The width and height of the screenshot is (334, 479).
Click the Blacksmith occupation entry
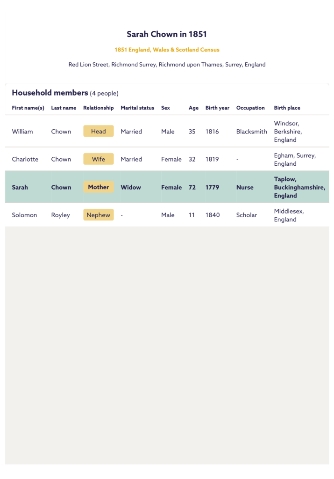[251, 132]
